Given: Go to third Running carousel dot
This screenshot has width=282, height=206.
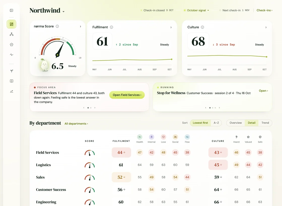Looking at the screenshot, I should [x=215, y=108].
